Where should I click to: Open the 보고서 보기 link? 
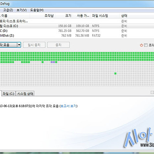[x=69, y=106]
